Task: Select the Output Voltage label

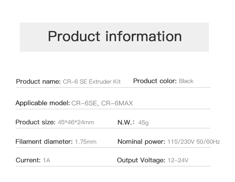Action: click(141, 160)
